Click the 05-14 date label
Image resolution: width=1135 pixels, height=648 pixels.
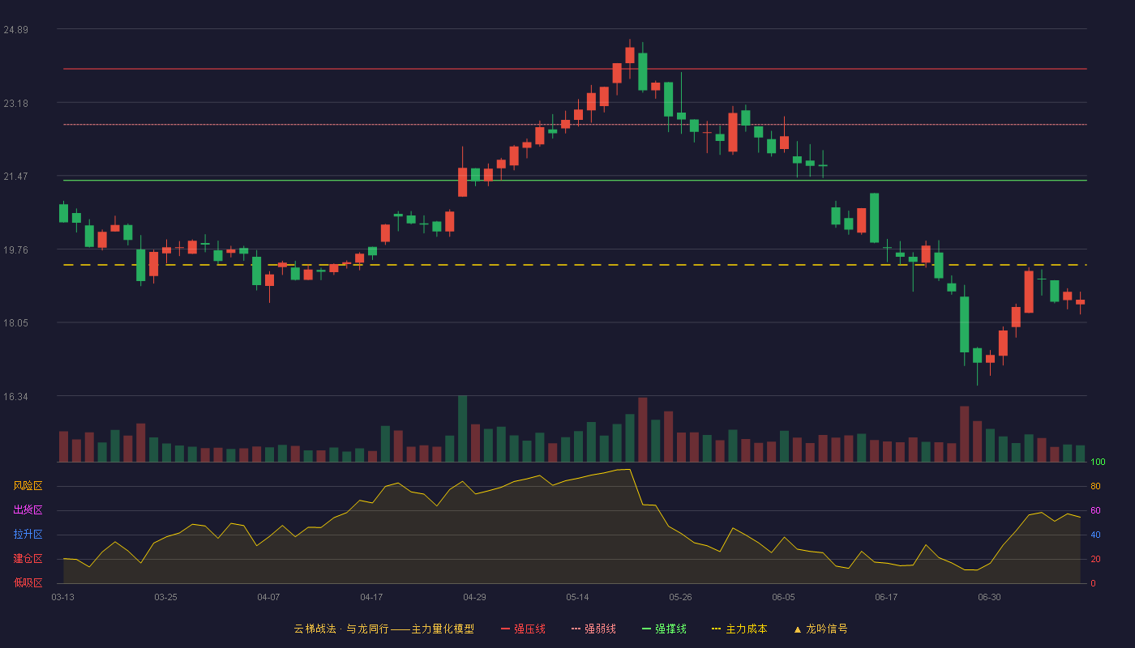coord(577,597)
